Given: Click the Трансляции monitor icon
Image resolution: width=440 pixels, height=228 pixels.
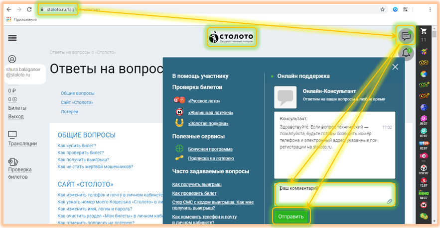Looking at the screenshot, I should (x=12, y=135).
